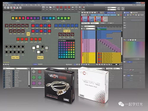Open the Filter Features dropdown

(90, 26)
